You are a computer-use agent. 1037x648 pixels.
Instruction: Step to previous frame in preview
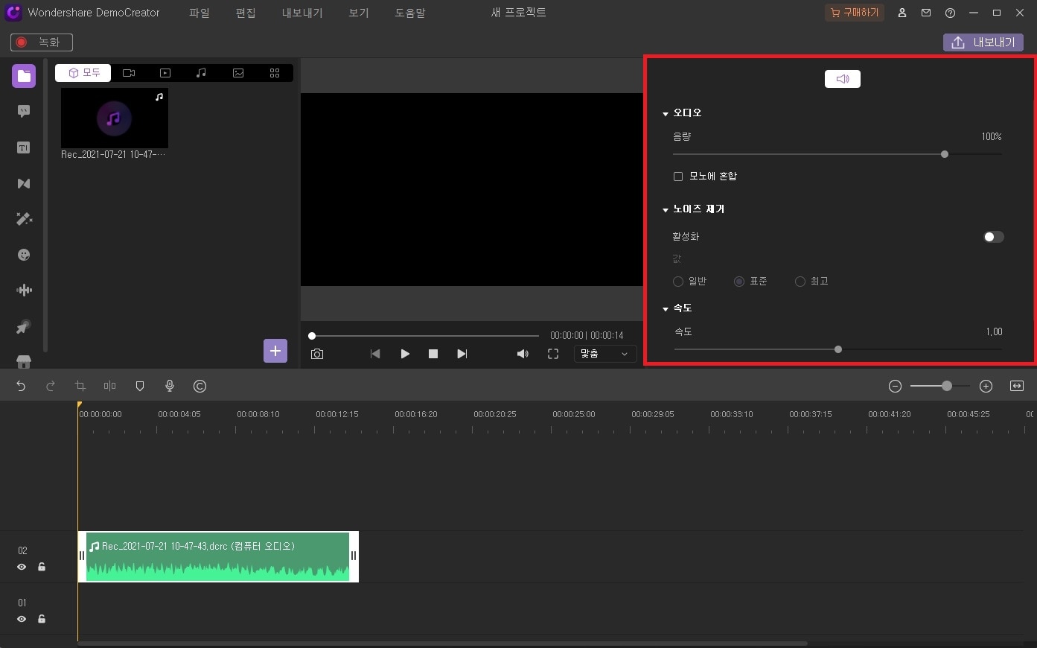pyautogui.click(x=375, y=354)
